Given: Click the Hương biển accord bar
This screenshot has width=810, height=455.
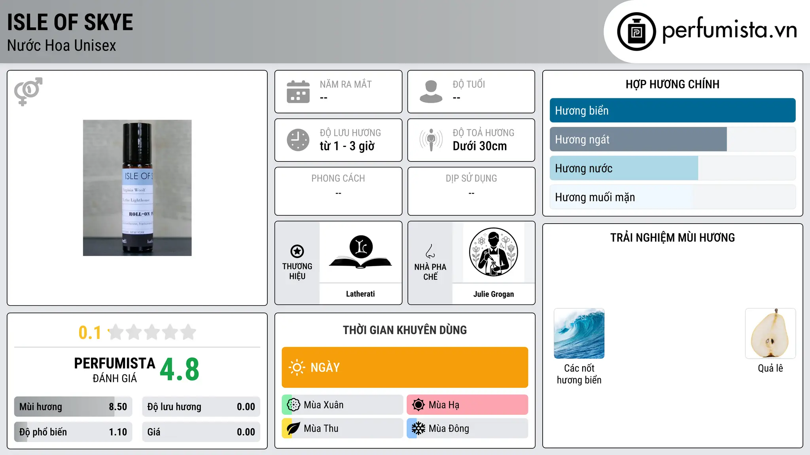Looking at the screenshot, I should (x=672, y=111).
